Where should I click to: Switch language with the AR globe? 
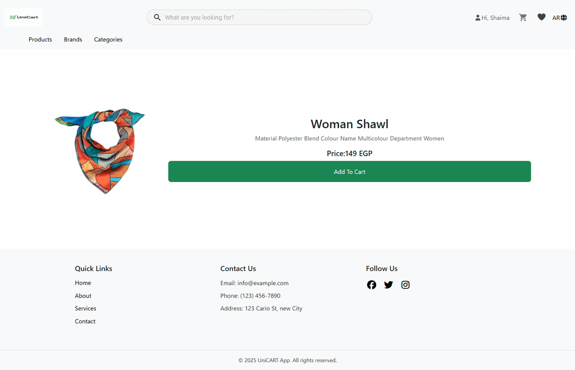point(559,18)
